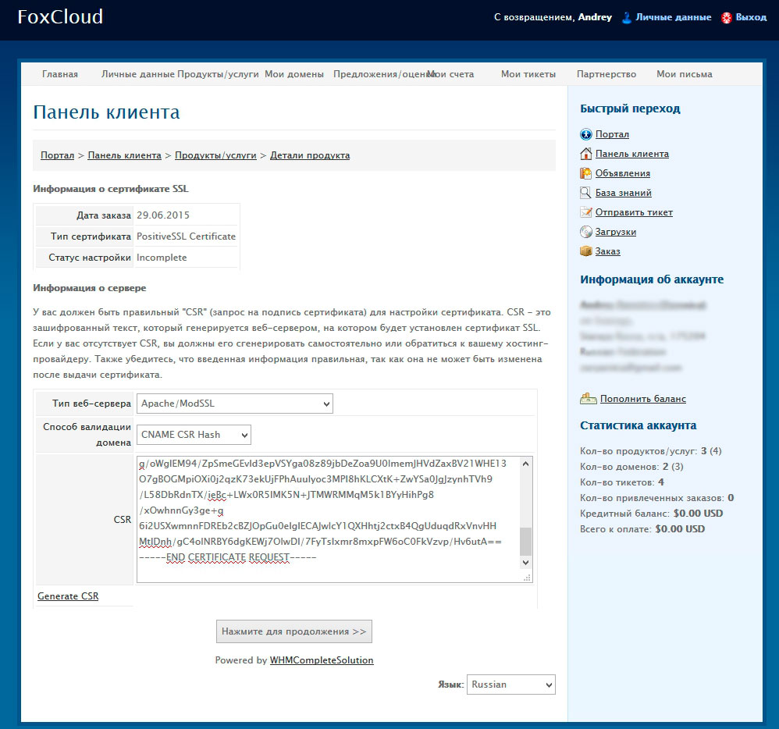Click the Панель клиента page heading
Viewport: 779px width, 729px height.
(x=106, y=112)
